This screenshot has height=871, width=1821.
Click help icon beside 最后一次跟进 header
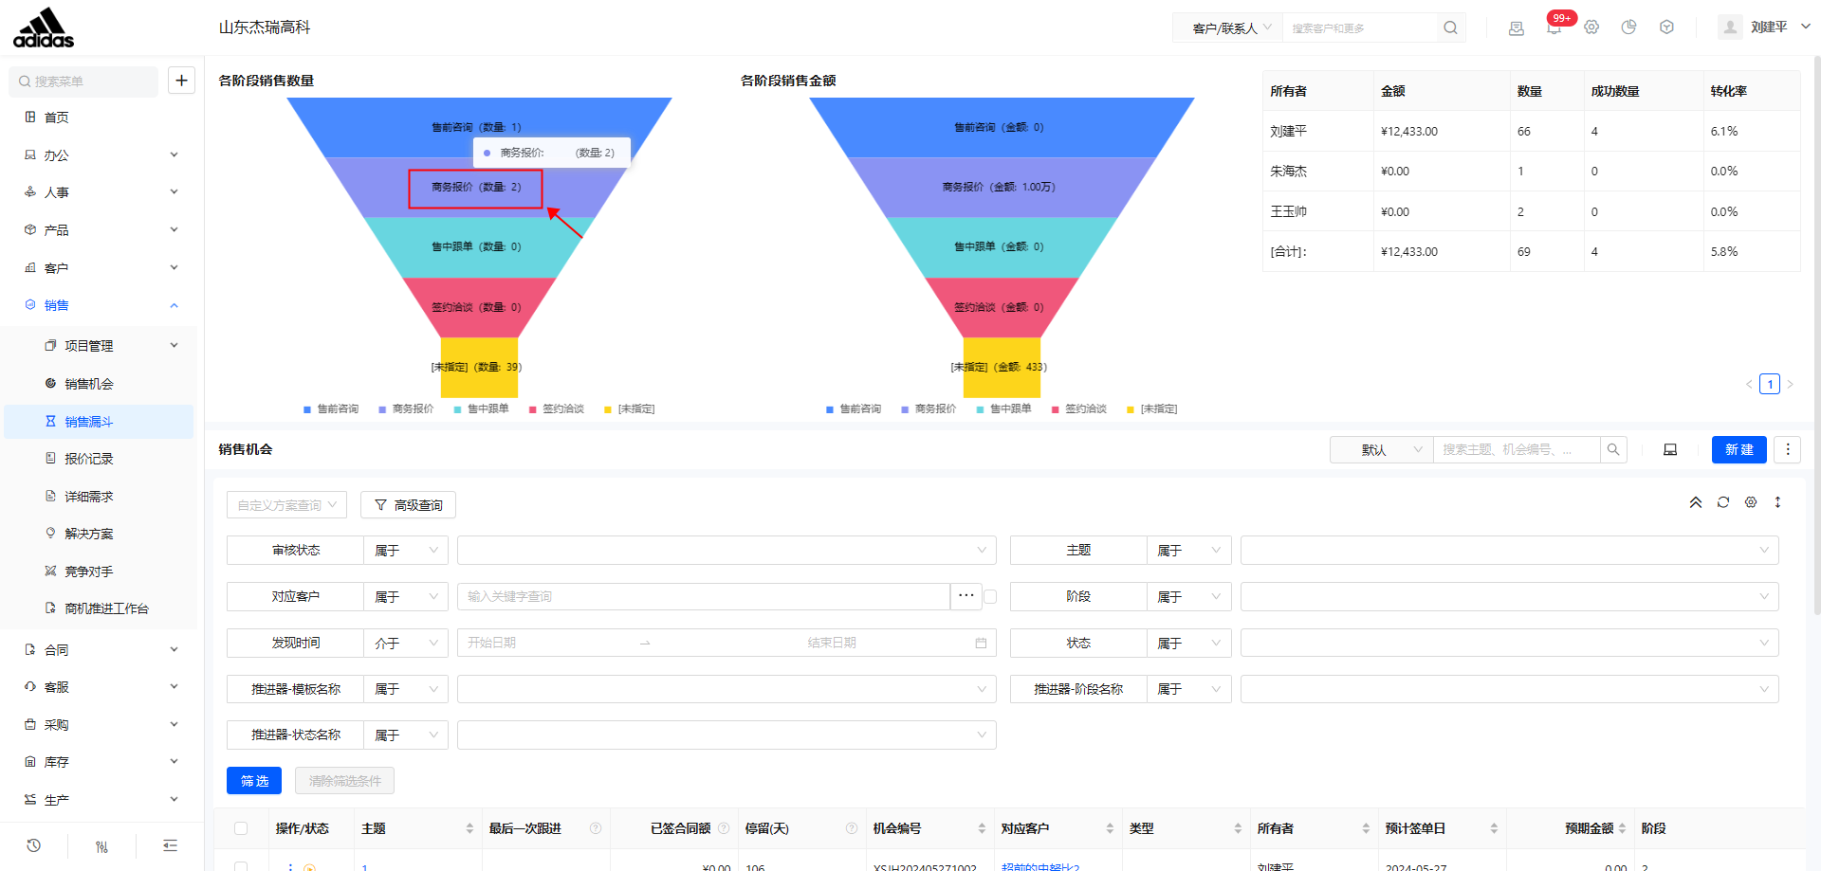[x=596, y=828]
